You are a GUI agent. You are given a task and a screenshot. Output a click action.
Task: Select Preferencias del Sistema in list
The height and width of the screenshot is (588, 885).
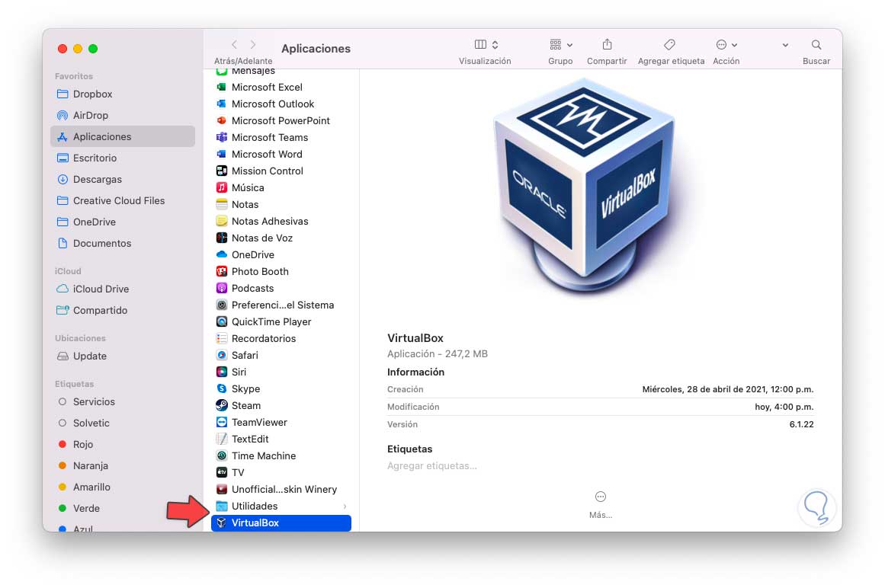281,305
